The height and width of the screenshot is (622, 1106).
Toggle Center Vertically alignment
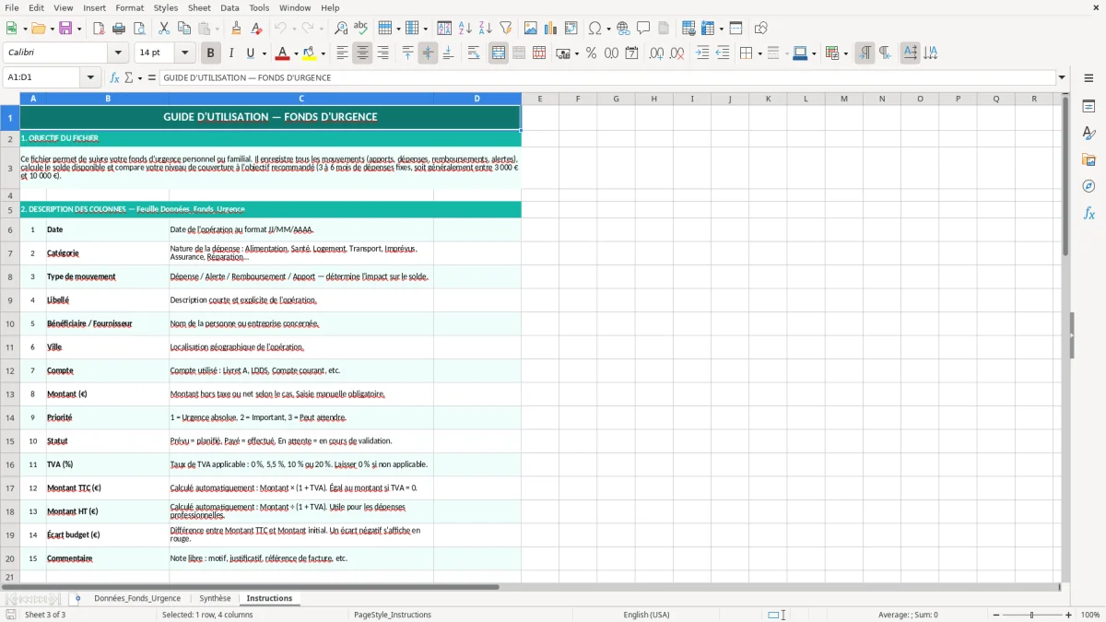[428, 53]
